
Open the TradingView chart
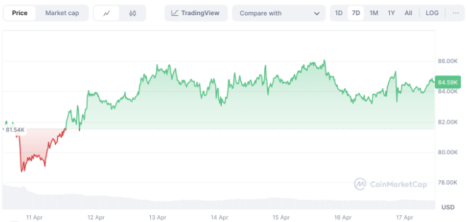196,13
